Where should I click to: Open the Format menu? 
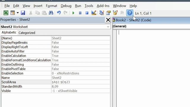click(51, 6)
